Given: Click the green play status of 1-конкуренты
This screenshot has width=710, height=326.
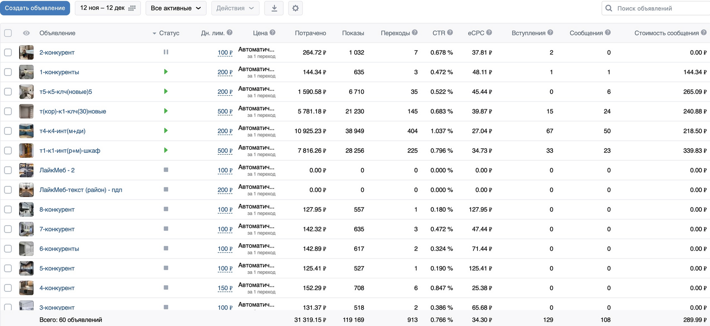Looking at the screenshot, I should tap(166, 72).
